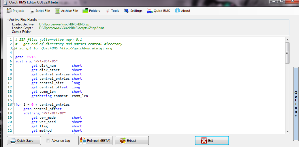
Task: Collapse the code fold at line 3
Action: click(13, 48)
